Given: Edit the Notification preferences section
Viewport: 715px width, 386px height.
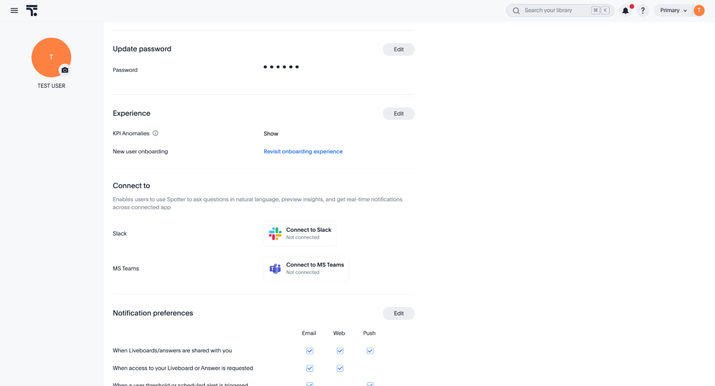Looking at the screenshot, I should tap(398, 313).
